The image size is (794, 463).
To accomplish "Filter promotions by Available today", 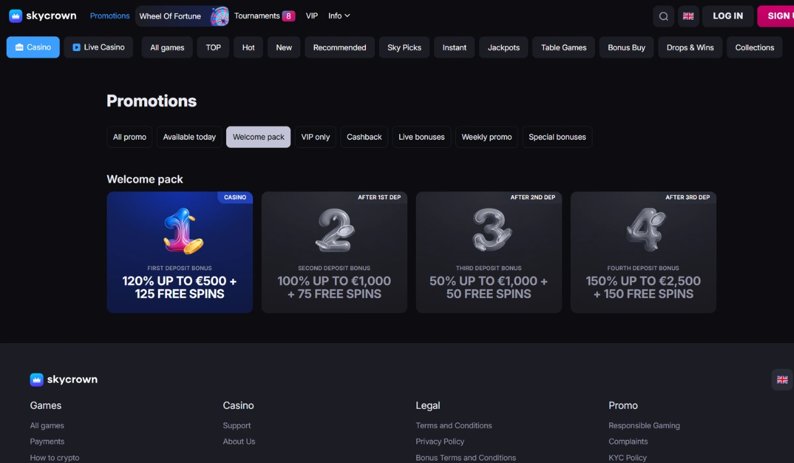I will click(189, 137).
